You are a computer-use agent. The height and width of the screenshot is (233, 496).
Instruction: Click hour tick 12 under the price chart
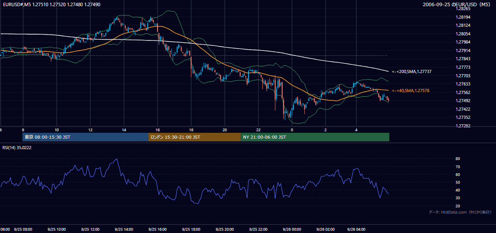(x=90, y=130)
